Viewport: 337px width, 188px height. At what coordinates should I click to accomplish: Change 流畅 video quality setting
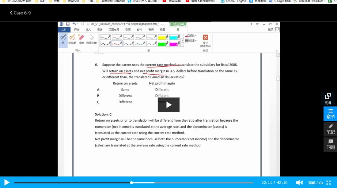(x=311, y=183)
